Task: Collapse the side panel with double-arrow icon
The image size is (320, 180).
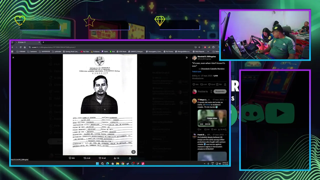Action: click(x=186, y=57)
